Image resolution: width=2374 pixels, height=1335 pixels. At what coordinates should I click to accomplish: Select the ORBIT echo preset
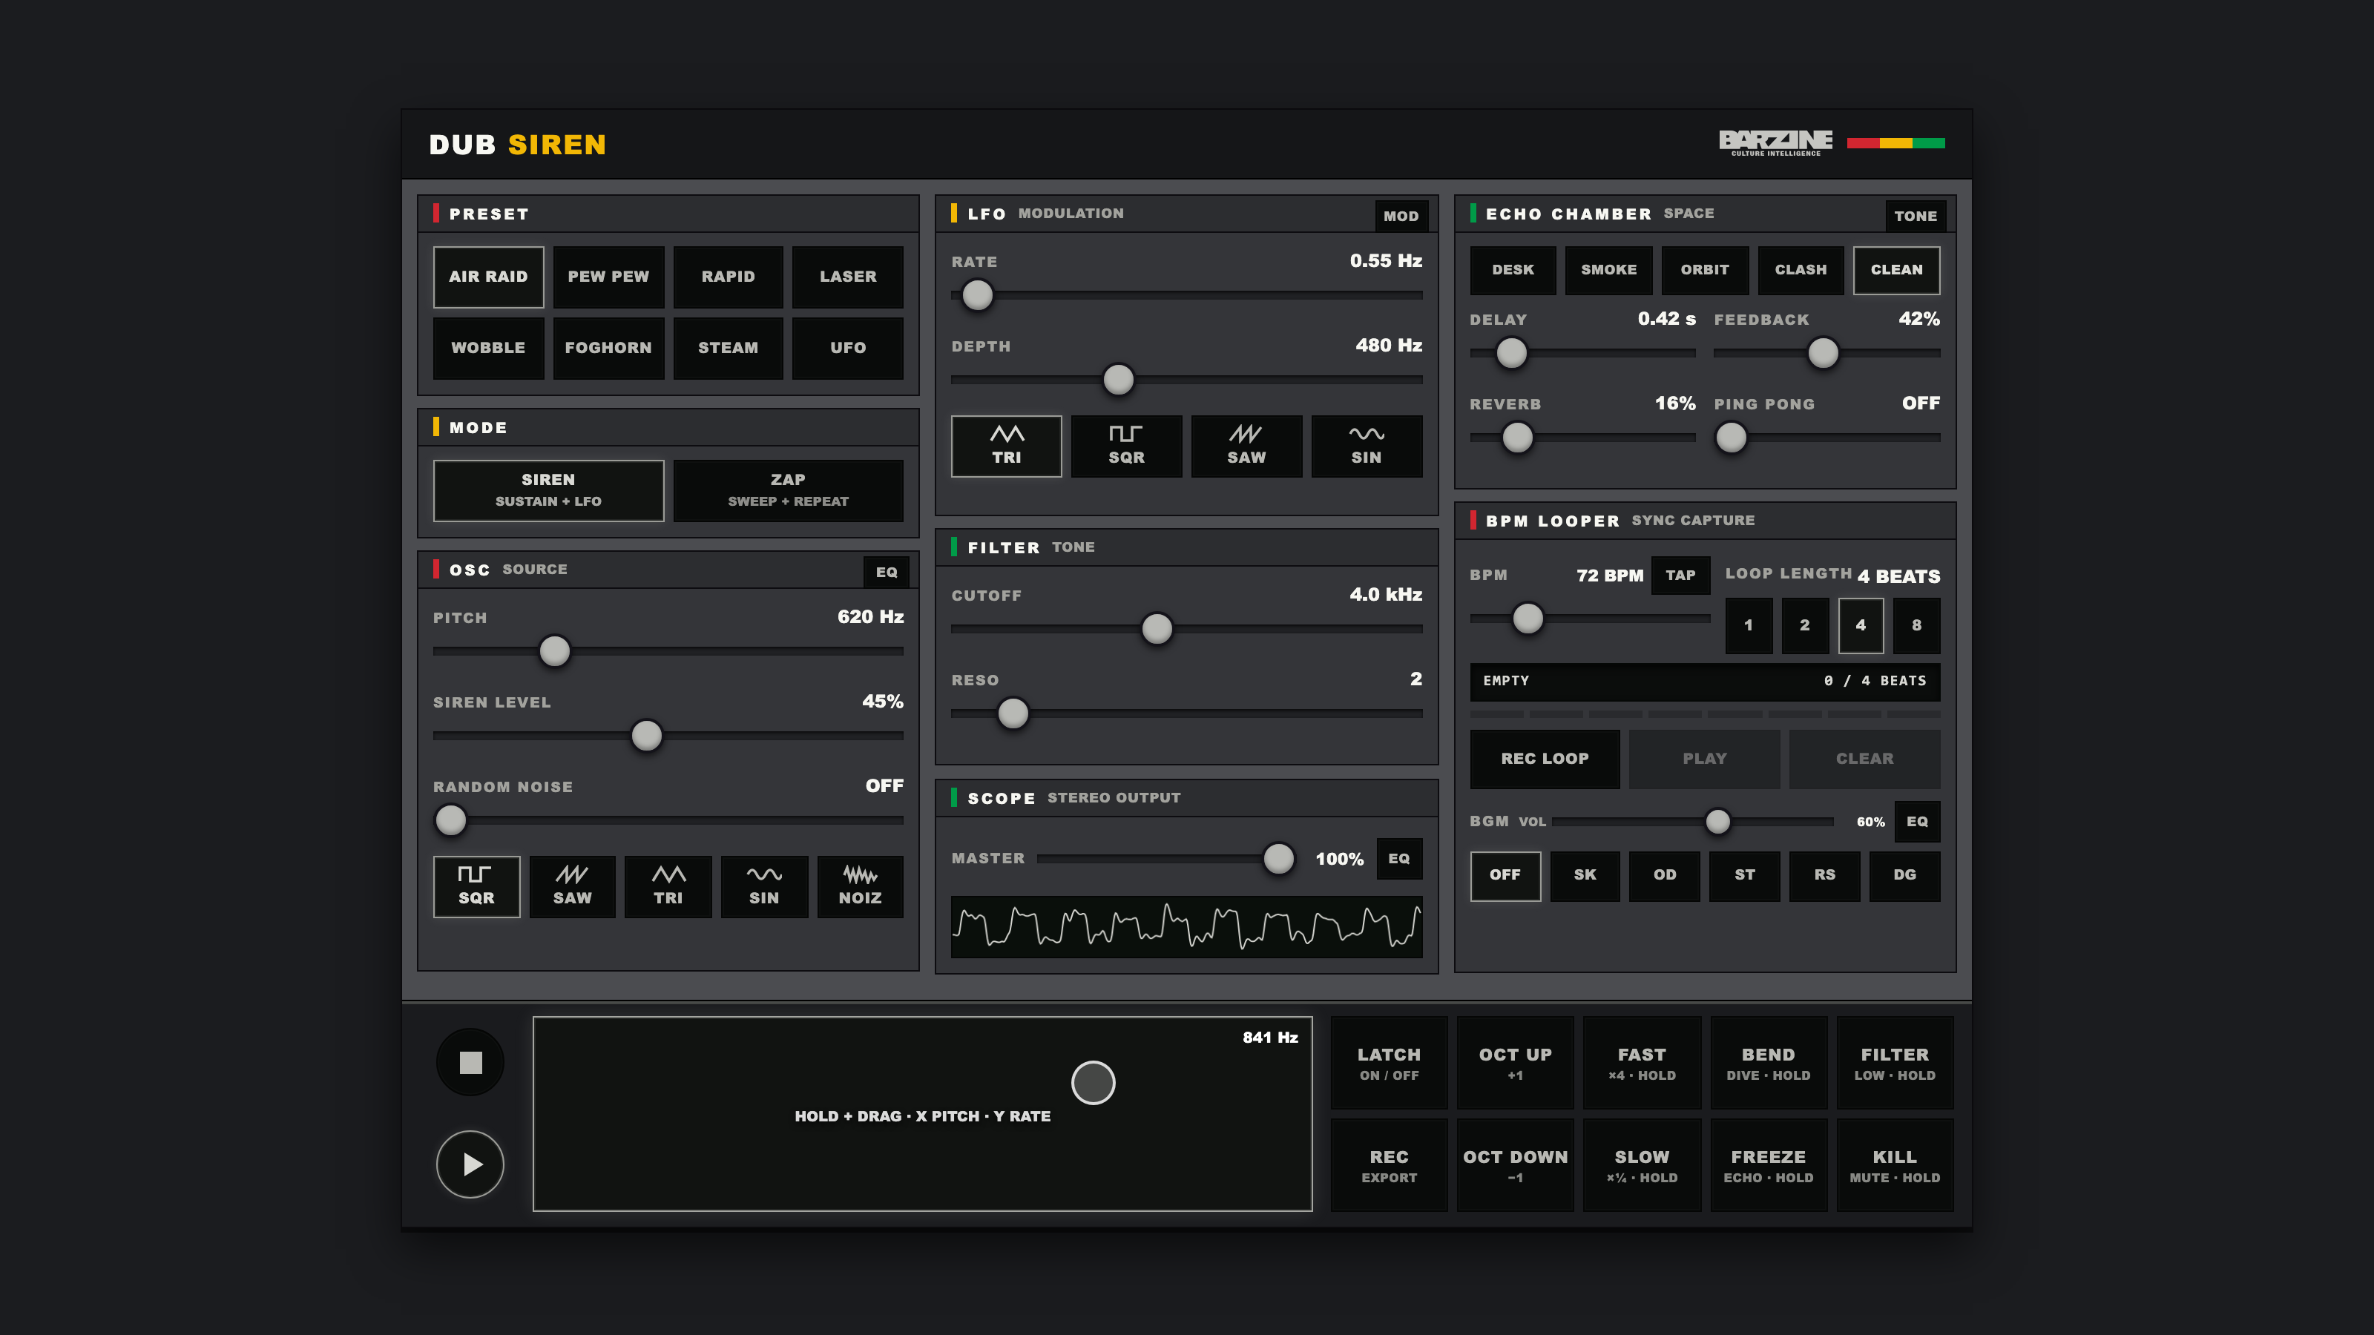1705,270
